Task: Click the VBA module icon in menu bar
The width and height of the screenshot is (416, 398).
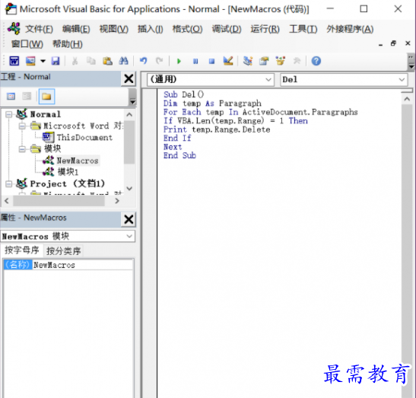Action: [x=14, y=28]
